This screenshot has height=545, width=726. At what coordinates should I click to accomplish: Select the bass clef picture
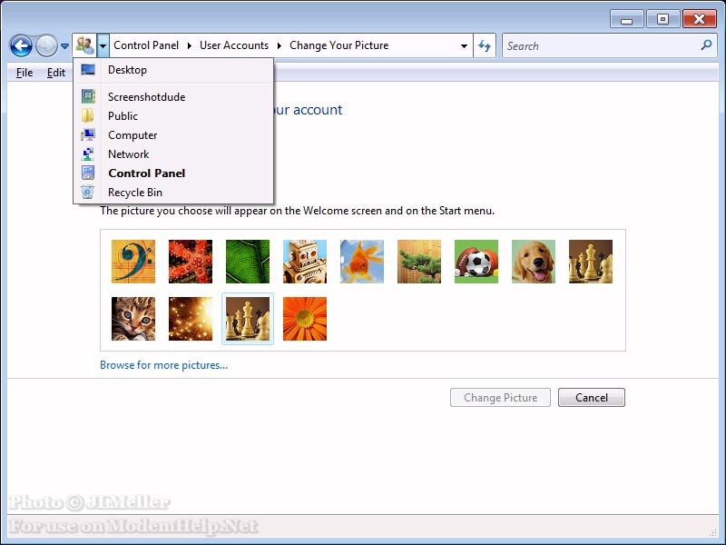coord(133,262)
